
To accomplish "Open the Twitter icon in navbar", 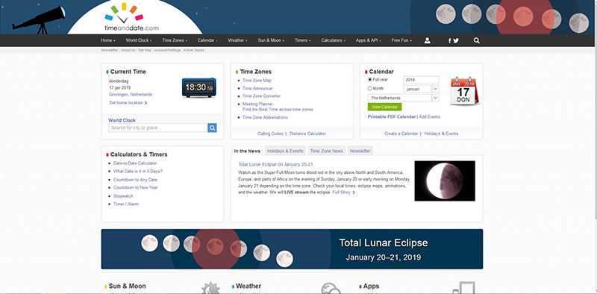I will tap(456, 40).
